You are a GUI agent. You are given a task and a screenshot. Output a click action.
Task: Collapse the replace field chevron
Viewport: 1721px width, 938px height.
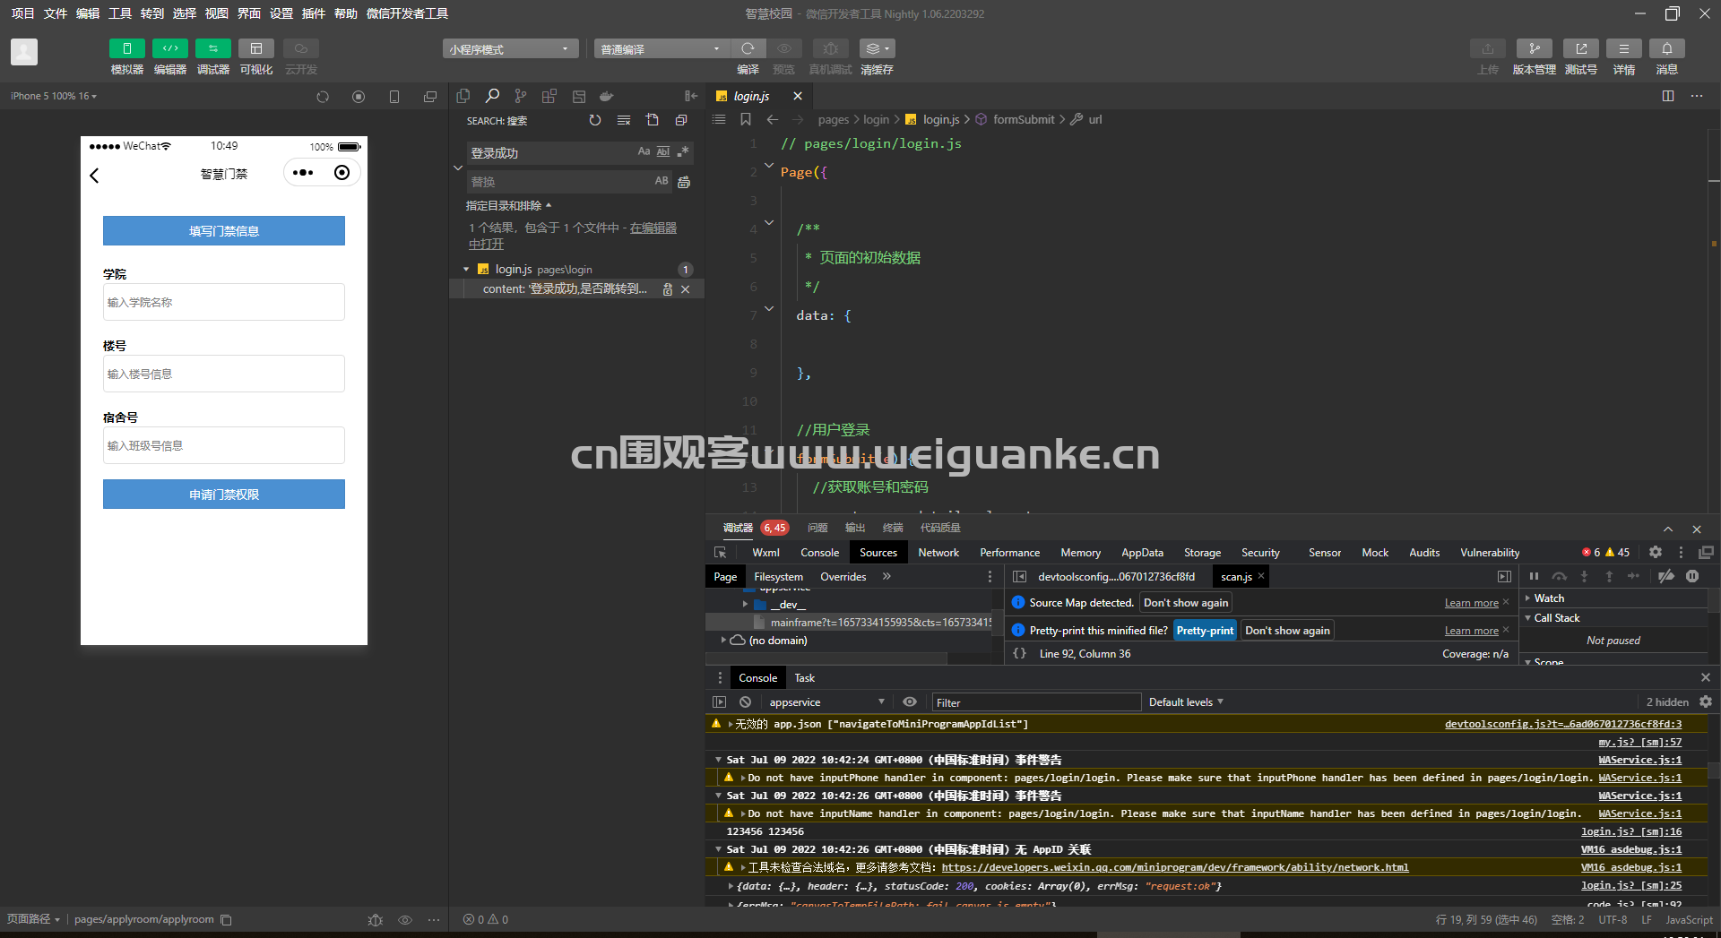(x=458, y=168)
